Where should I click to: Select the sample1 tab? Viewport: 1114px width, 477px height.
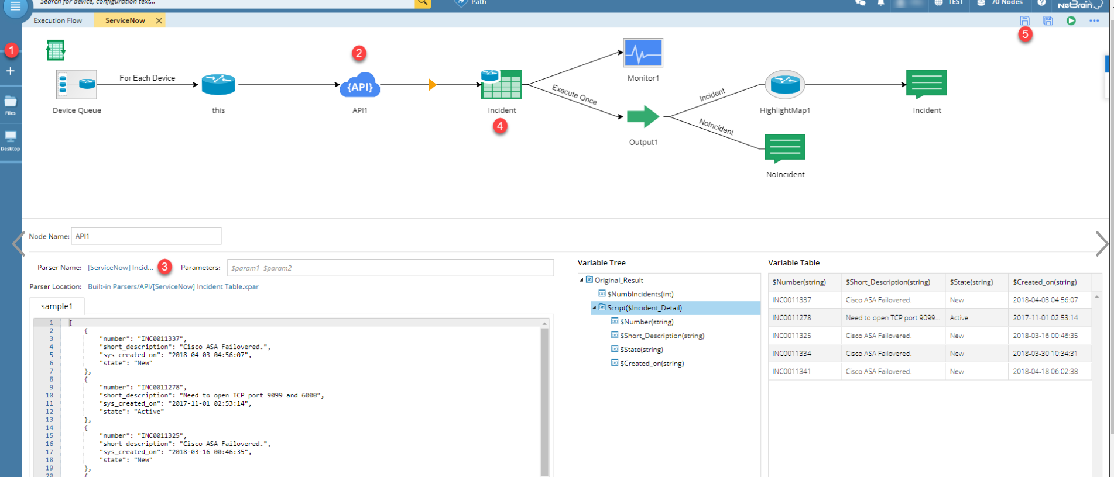[57, 306]
